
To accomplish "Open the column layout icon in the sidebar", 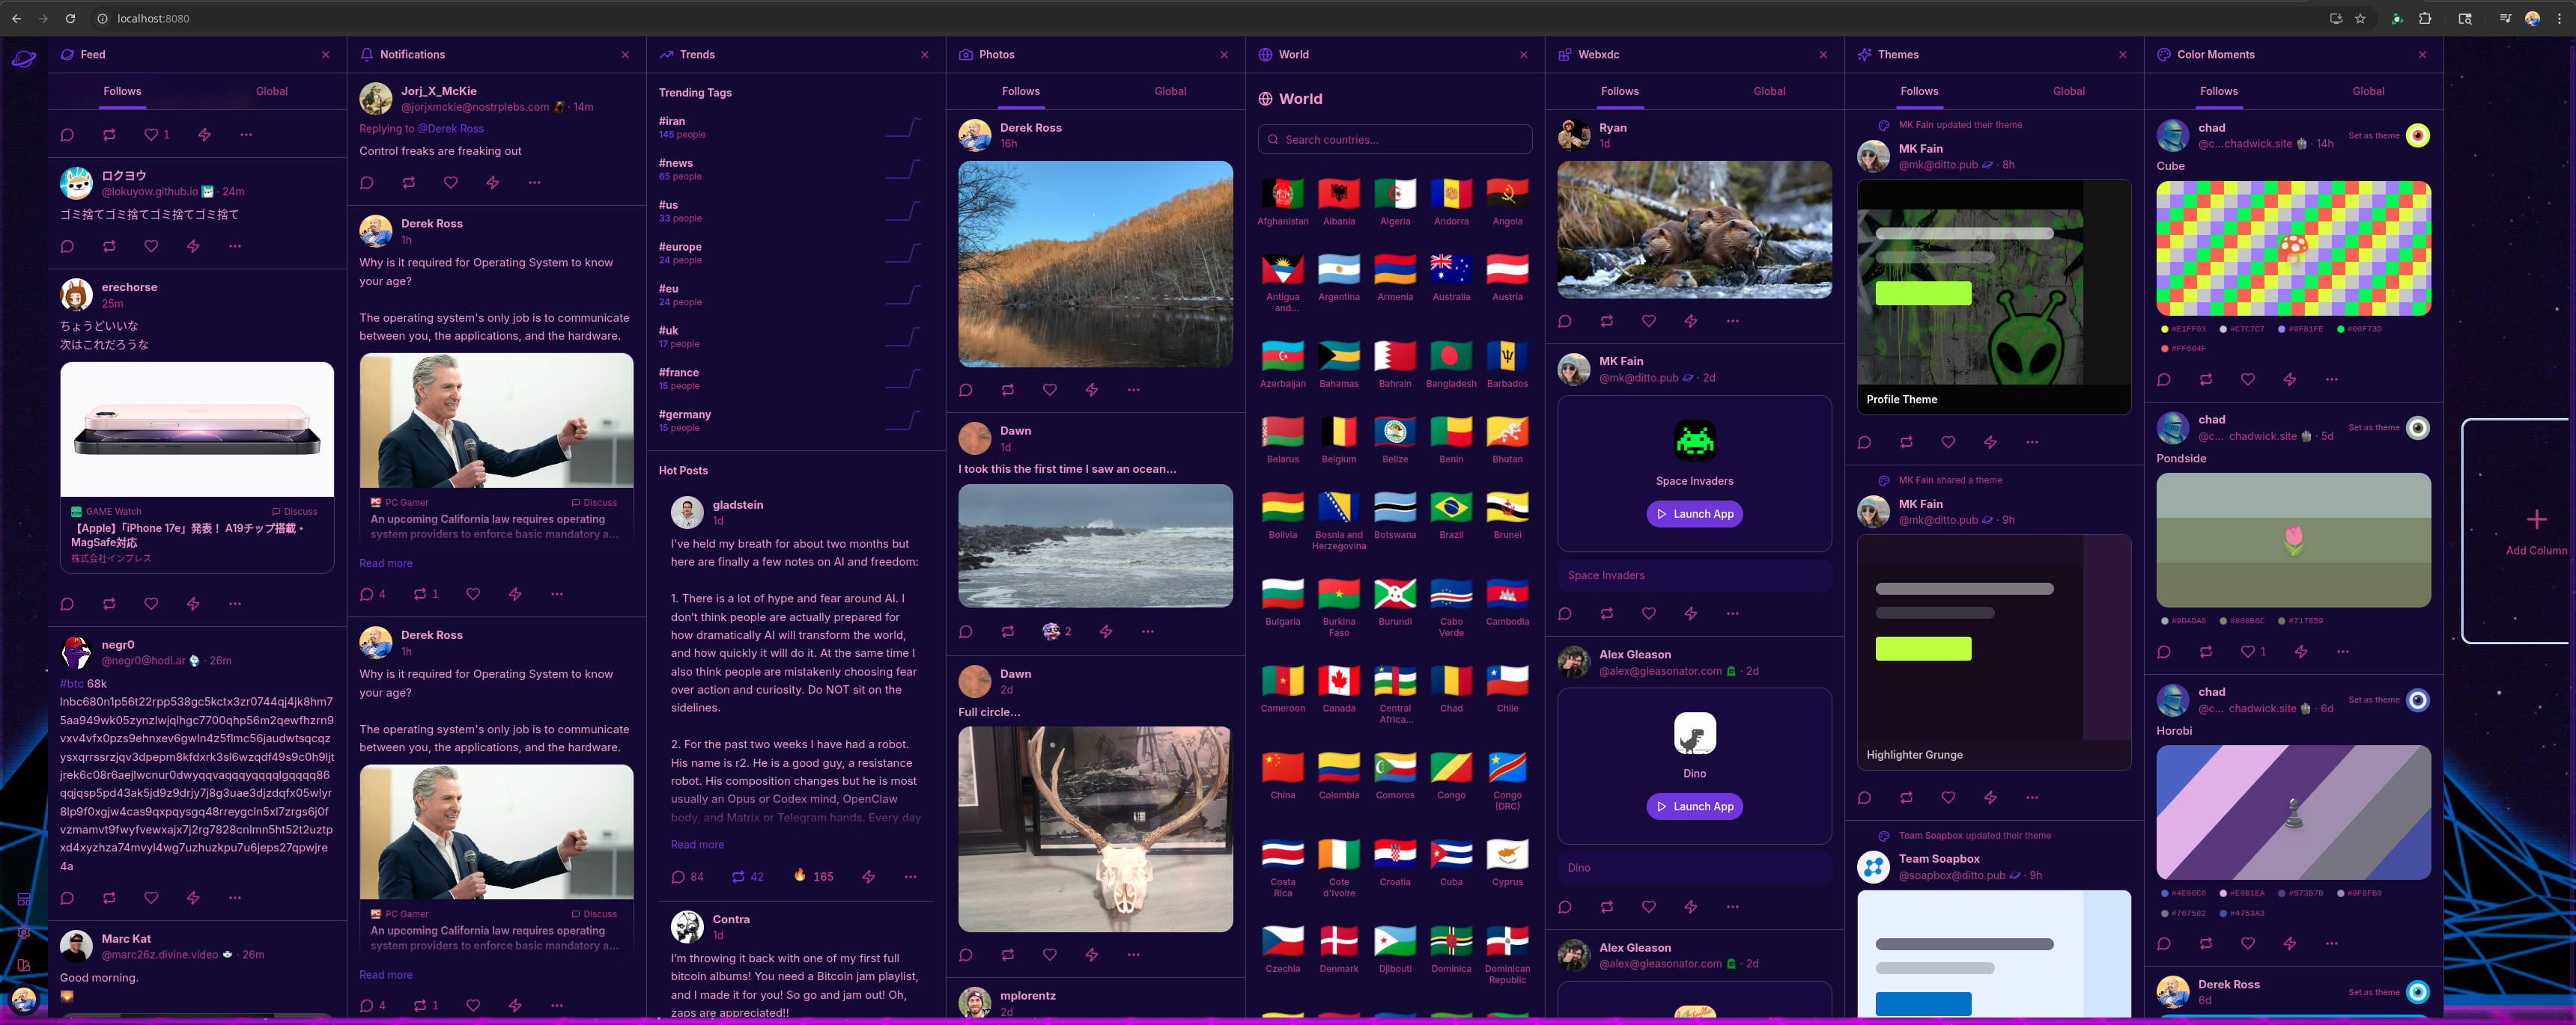I will [x=24, y=899].
